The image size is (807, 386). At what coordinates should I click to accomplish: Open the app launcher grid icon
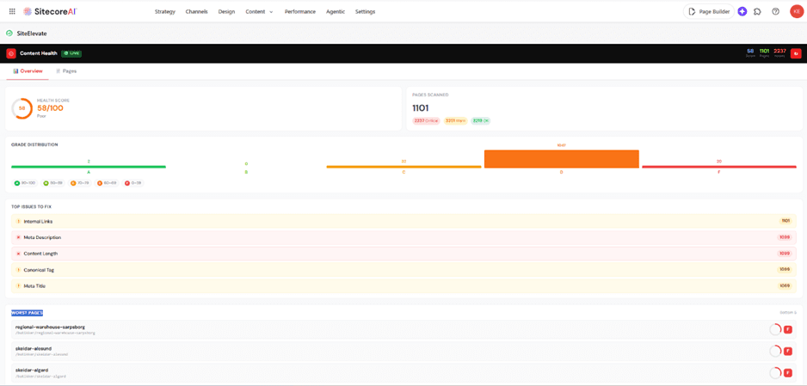[12, 11]
